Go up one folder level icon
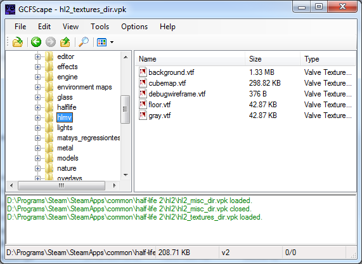 [x=65, y=42]
